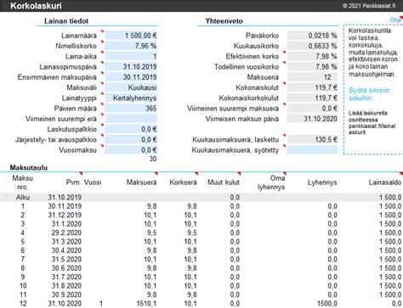Open the Maksuväli dropdown showing Kuukausi
This screenshot has height=308, width=403.
[131, 87]
